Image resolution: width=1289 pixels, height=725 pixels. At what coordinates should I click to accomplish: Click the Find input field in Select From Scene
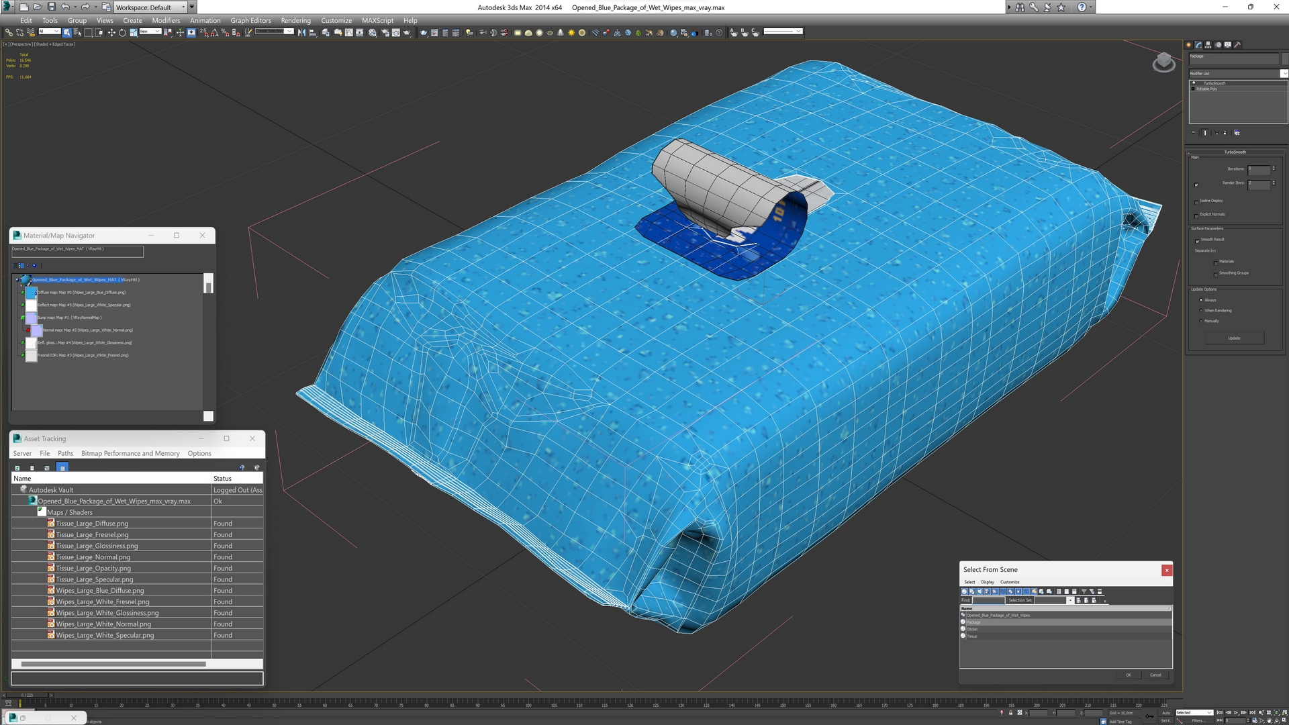pyautogui.click(x=988, y=600)
